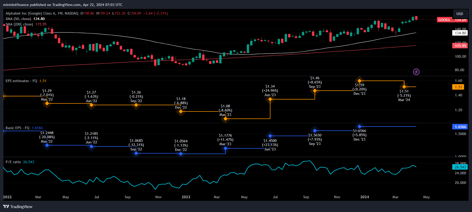This screenshot has height=212, width=472.
Task: Click the O158.86 open value
Action: [87, 13]
